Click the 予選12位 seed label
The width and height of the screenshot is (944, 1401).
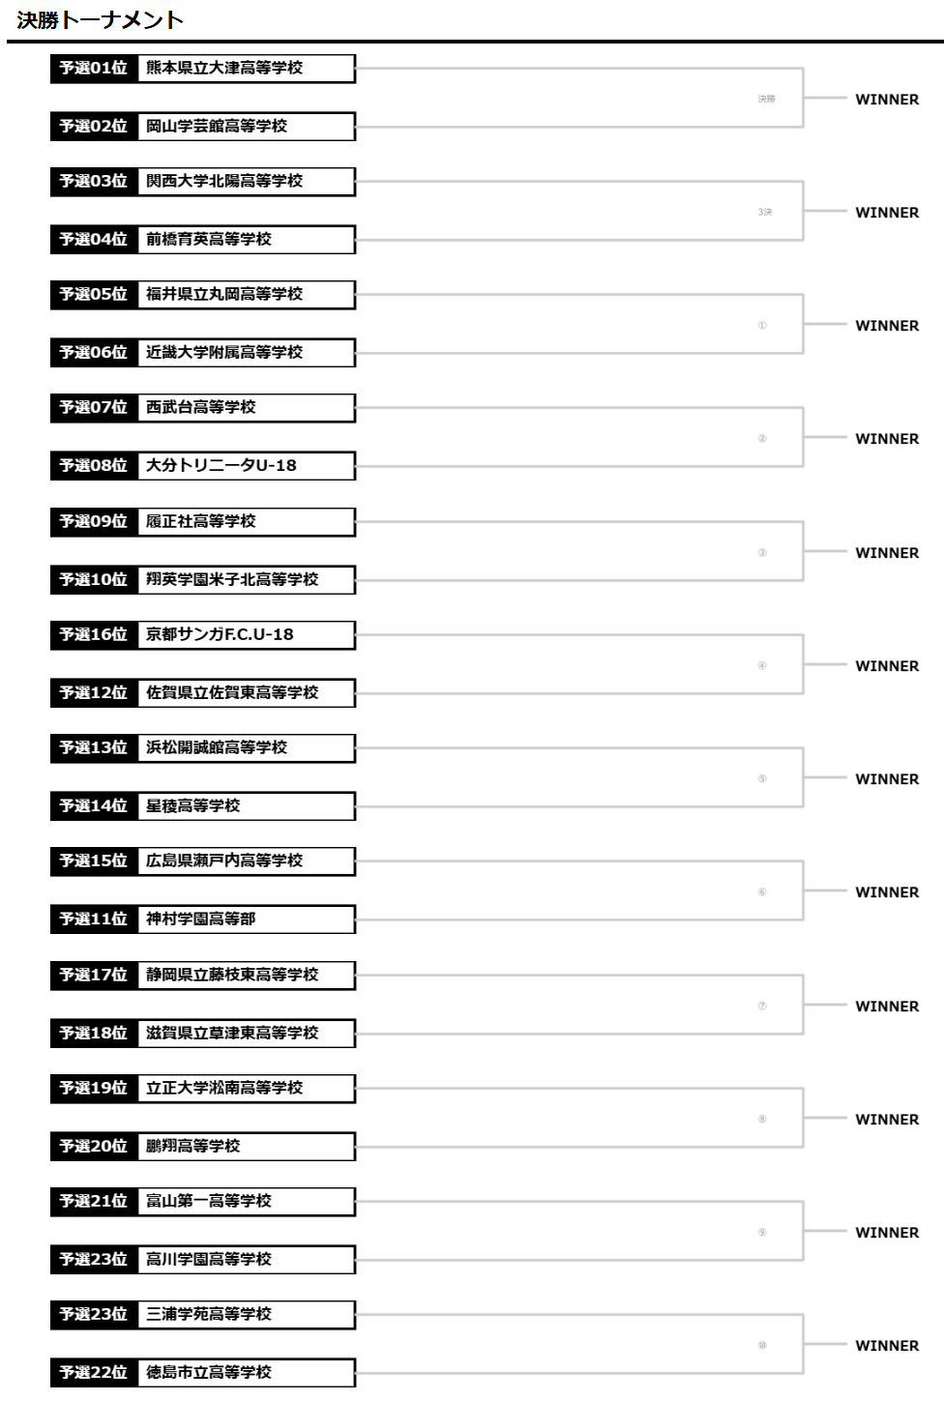click(x=94, y=692)
